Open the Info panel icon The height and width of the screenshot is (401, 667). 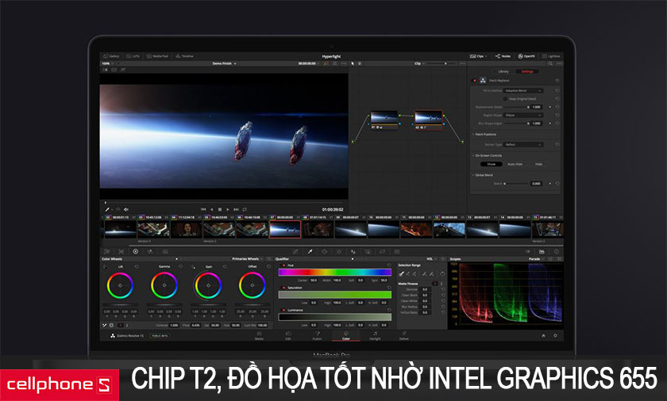tap(556, 252)
